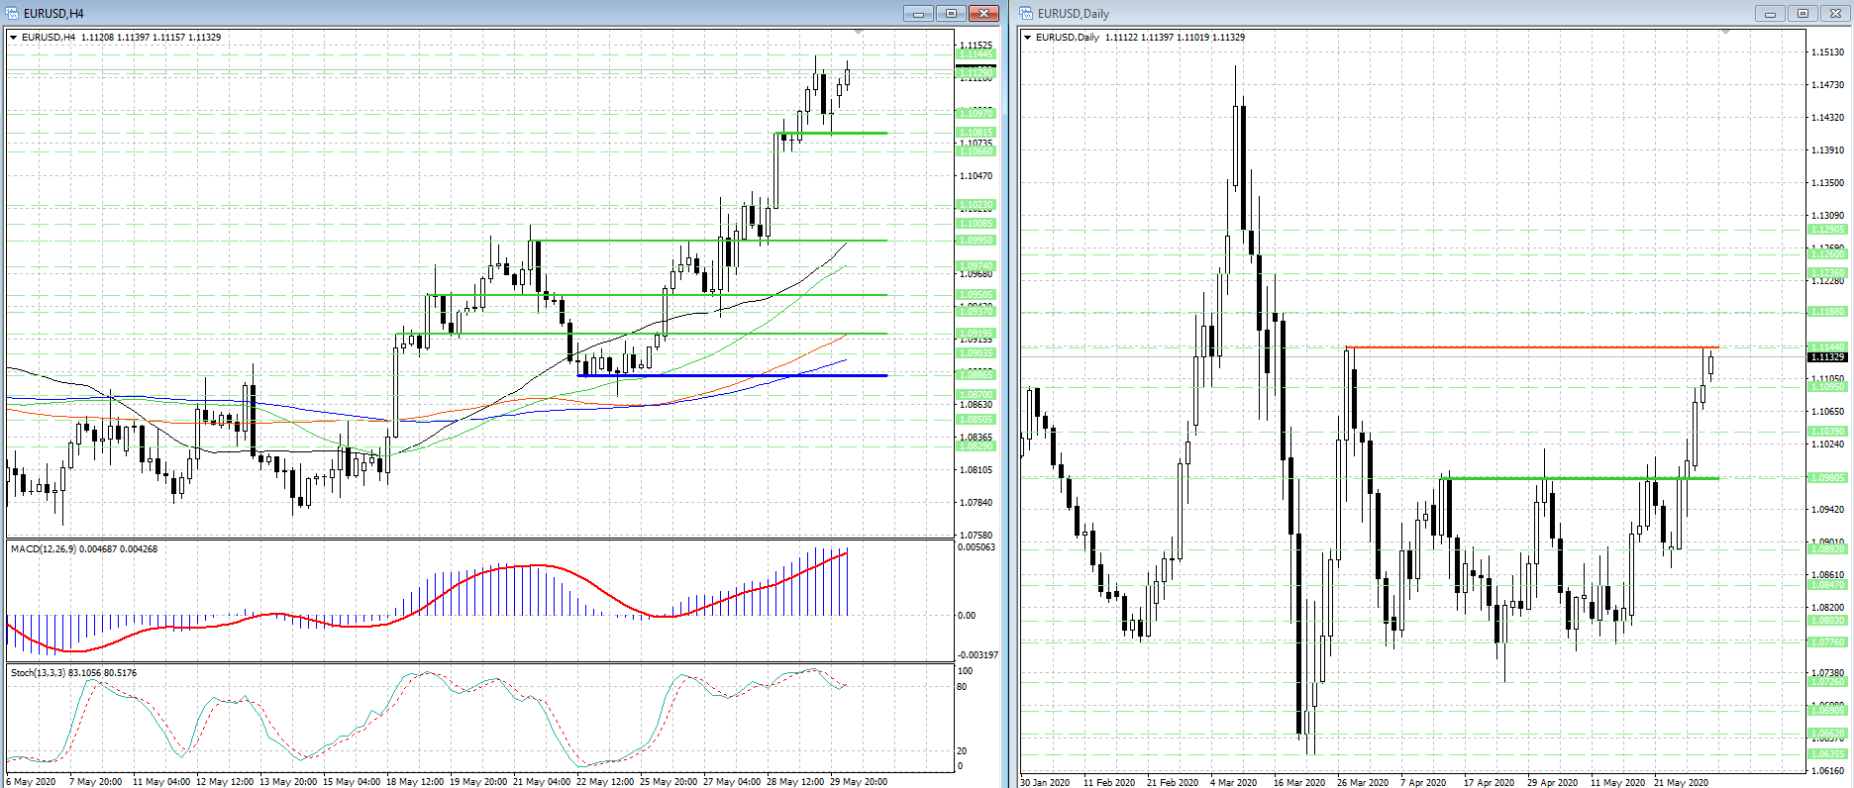Viewport: 1854px width, 788px height.
Task: Click the 1.06160 price on Daily scale
Action: (x=1827, y=770)
